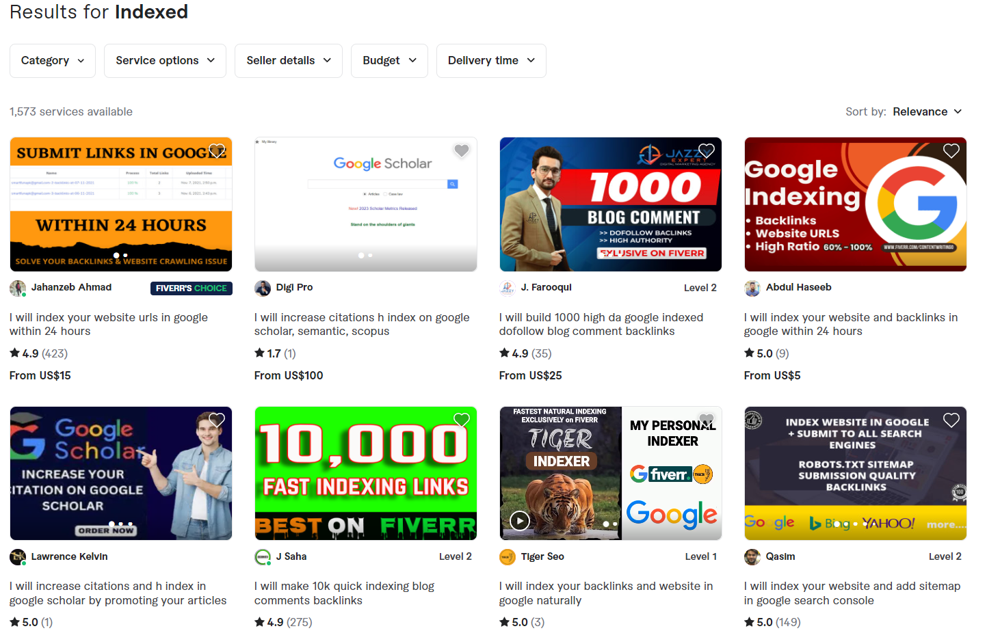Viewport: 987px width, 633px height.
Task: Change sort order from Relevance
Action: [927, 111]
